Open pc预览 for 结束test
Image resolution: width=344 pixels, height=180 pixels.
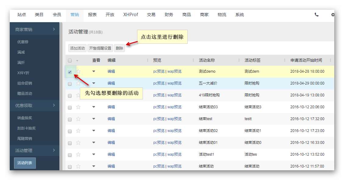(x=159, y=119)
